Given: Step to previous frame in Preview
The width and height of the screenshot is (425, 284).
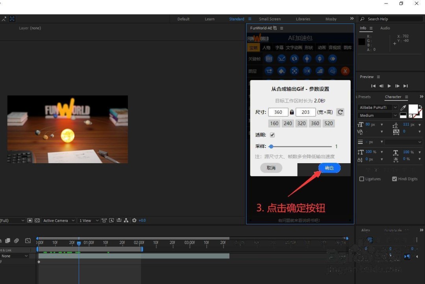Looking at the screenshot, I should 381,86.
